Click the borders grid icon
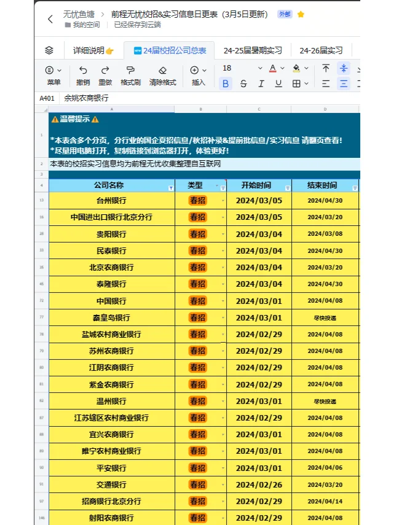 [x=296, y=84]
